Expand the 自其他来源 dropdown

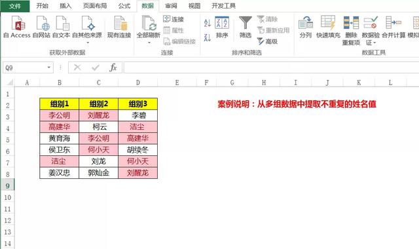tap(87, 43)
